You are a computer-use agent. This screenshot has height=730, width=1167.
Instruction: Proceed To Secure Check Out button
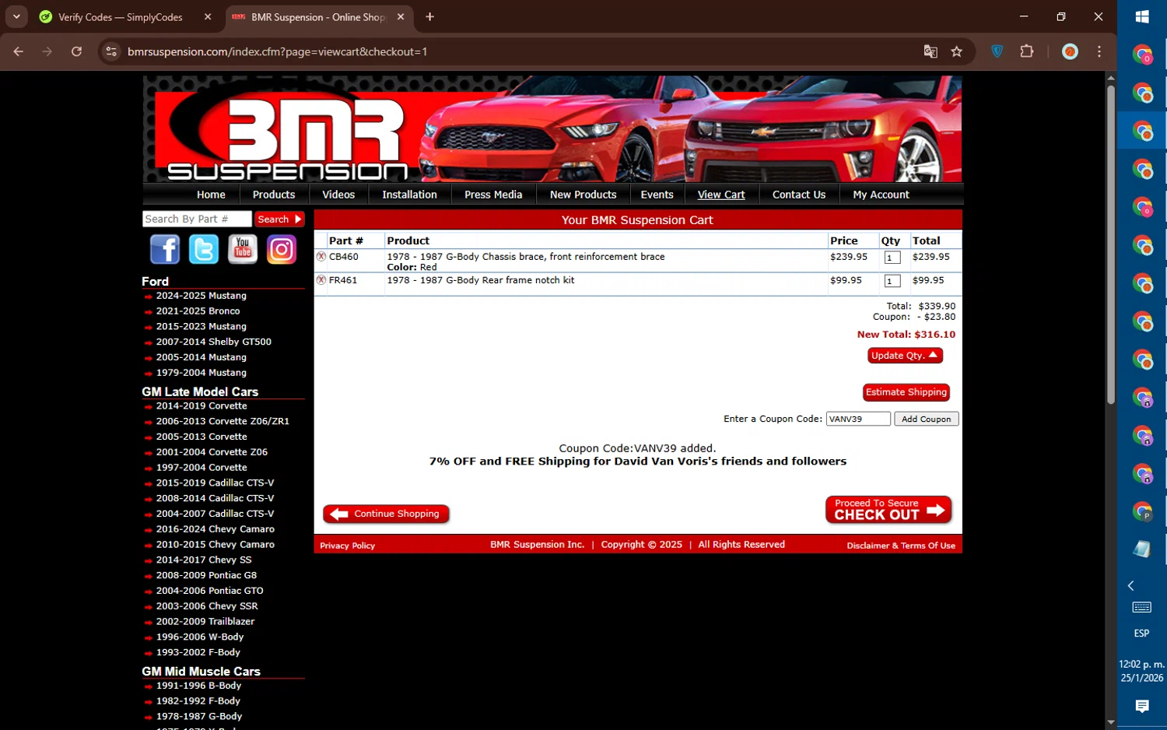888,510
